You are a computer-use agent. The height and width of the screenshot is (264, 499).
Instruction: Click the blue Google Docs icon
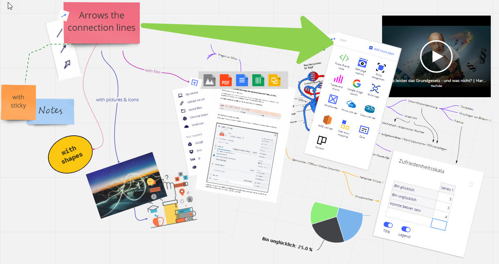pyautogui.click(x=242, y=80)
